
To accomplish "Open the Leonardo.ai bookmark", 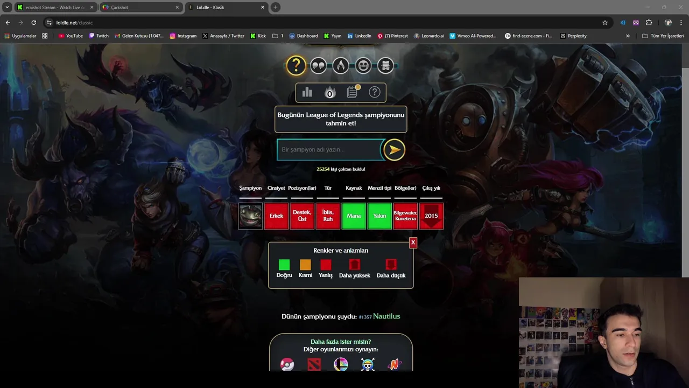I will (x=429, y=36).
